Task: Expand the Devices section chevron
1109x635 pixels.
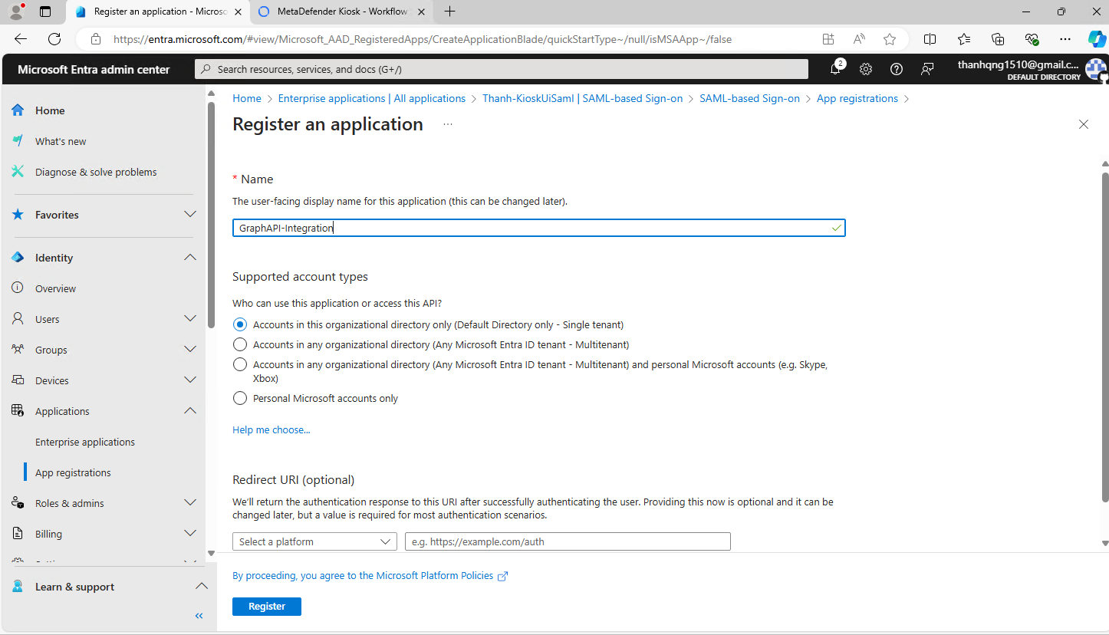Action: point(190,380)
